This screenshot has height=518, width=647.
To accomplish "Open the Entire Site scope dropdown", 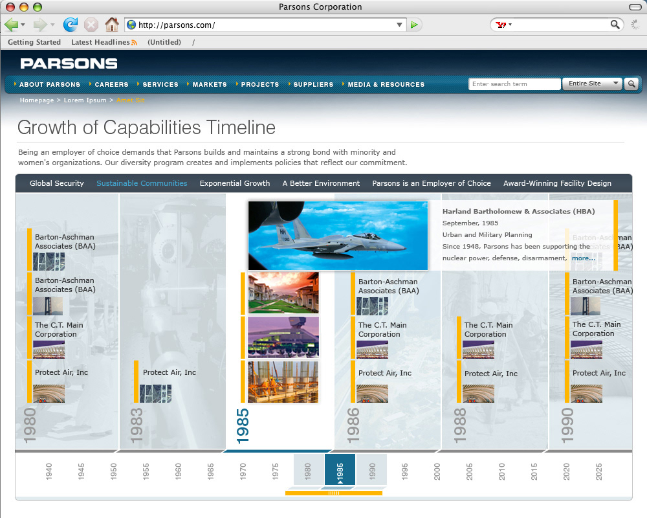I will [x=592, y=84].
